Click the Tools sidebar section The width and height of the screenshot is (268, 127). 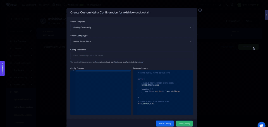(14, 92)
